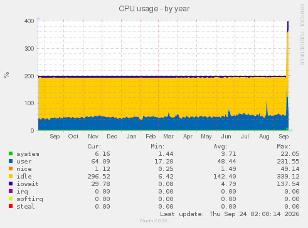Click the 'Munin 2.0.33' footer text
This screenshot has width=308, height=228.
click(154, 220)
